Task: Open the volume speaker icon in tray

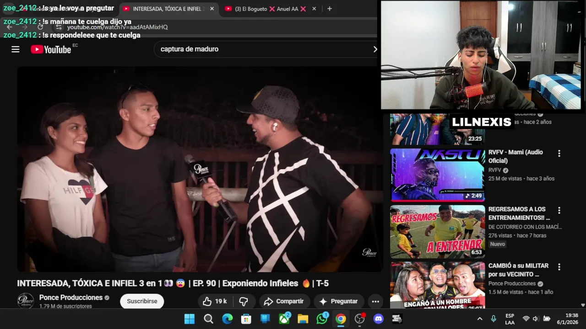Action: tap(535, 319)
